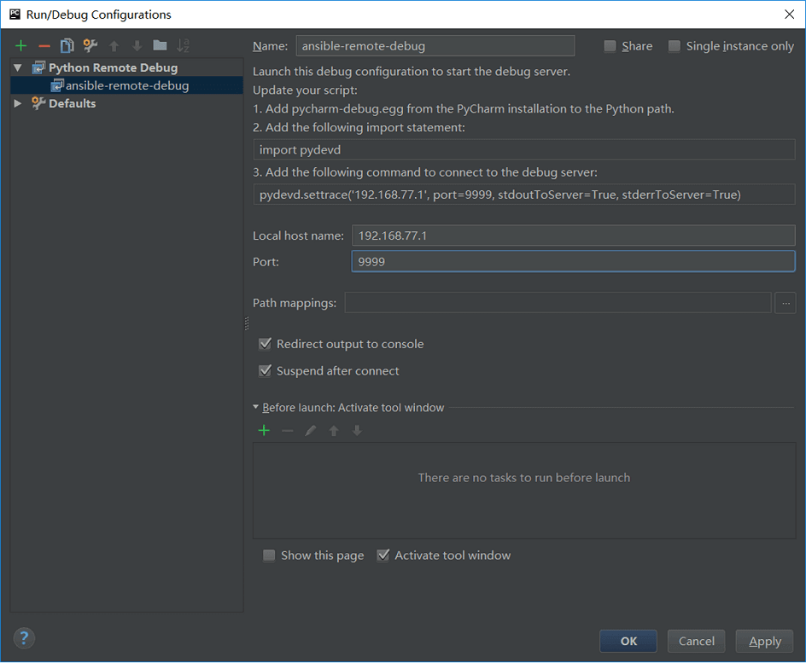Click into the Local host name field
806x663 pixels.
573,236
